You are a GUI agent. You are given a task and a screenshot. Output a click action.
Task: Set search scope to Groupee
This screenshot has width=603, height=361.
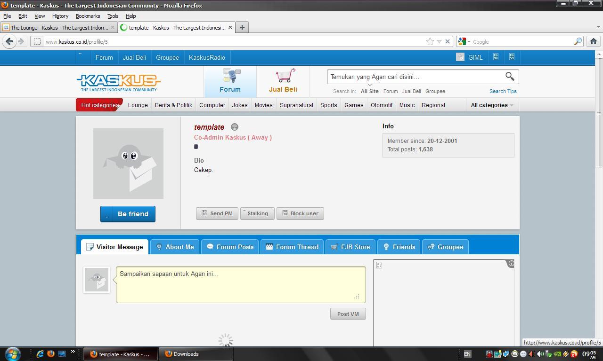[x=435, y=91]
